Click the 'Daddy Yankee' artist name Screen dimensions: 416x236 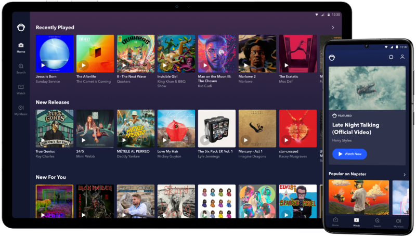click(128, 156)
